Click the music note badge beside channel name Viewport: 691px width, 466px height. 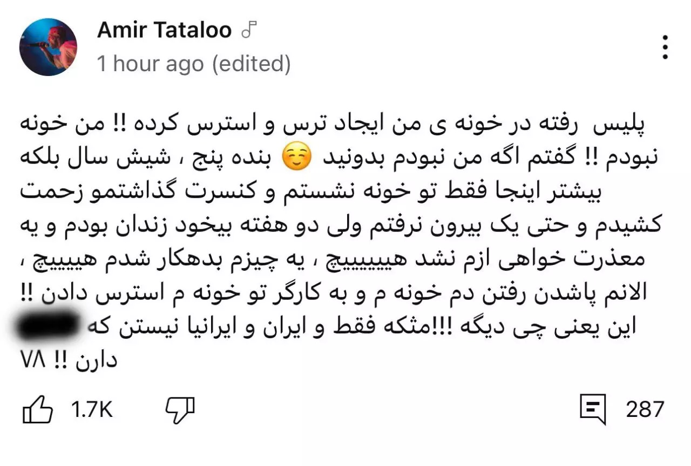pyautogui.click(x=249, y=31)
